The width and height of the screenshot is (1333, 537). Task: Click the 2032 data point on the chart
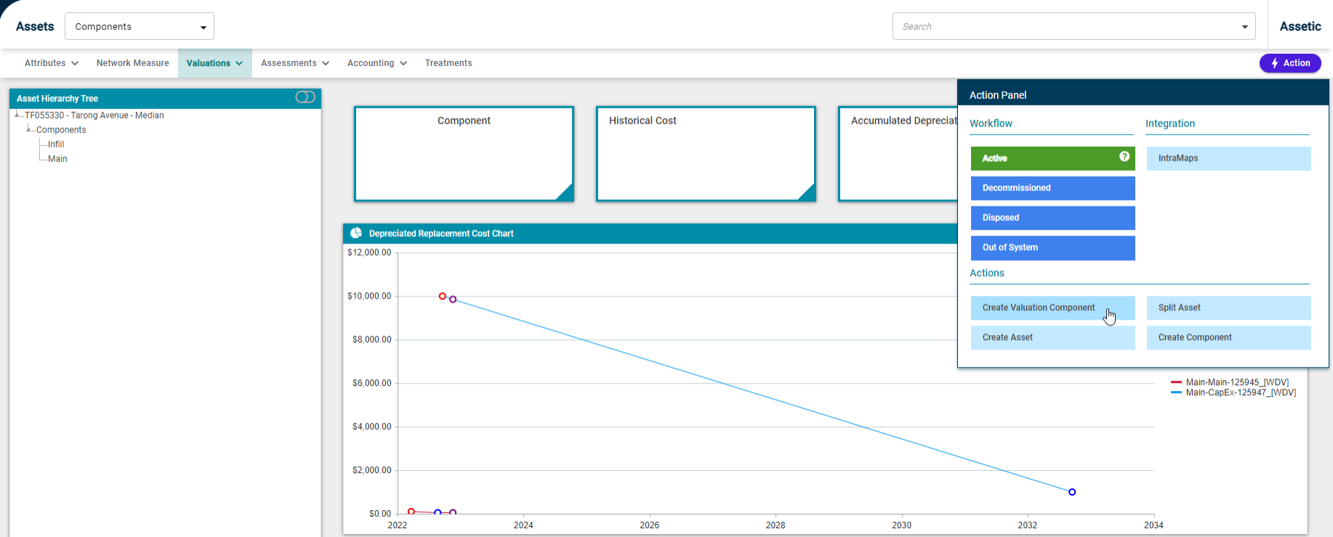[x=1072, y=492]
